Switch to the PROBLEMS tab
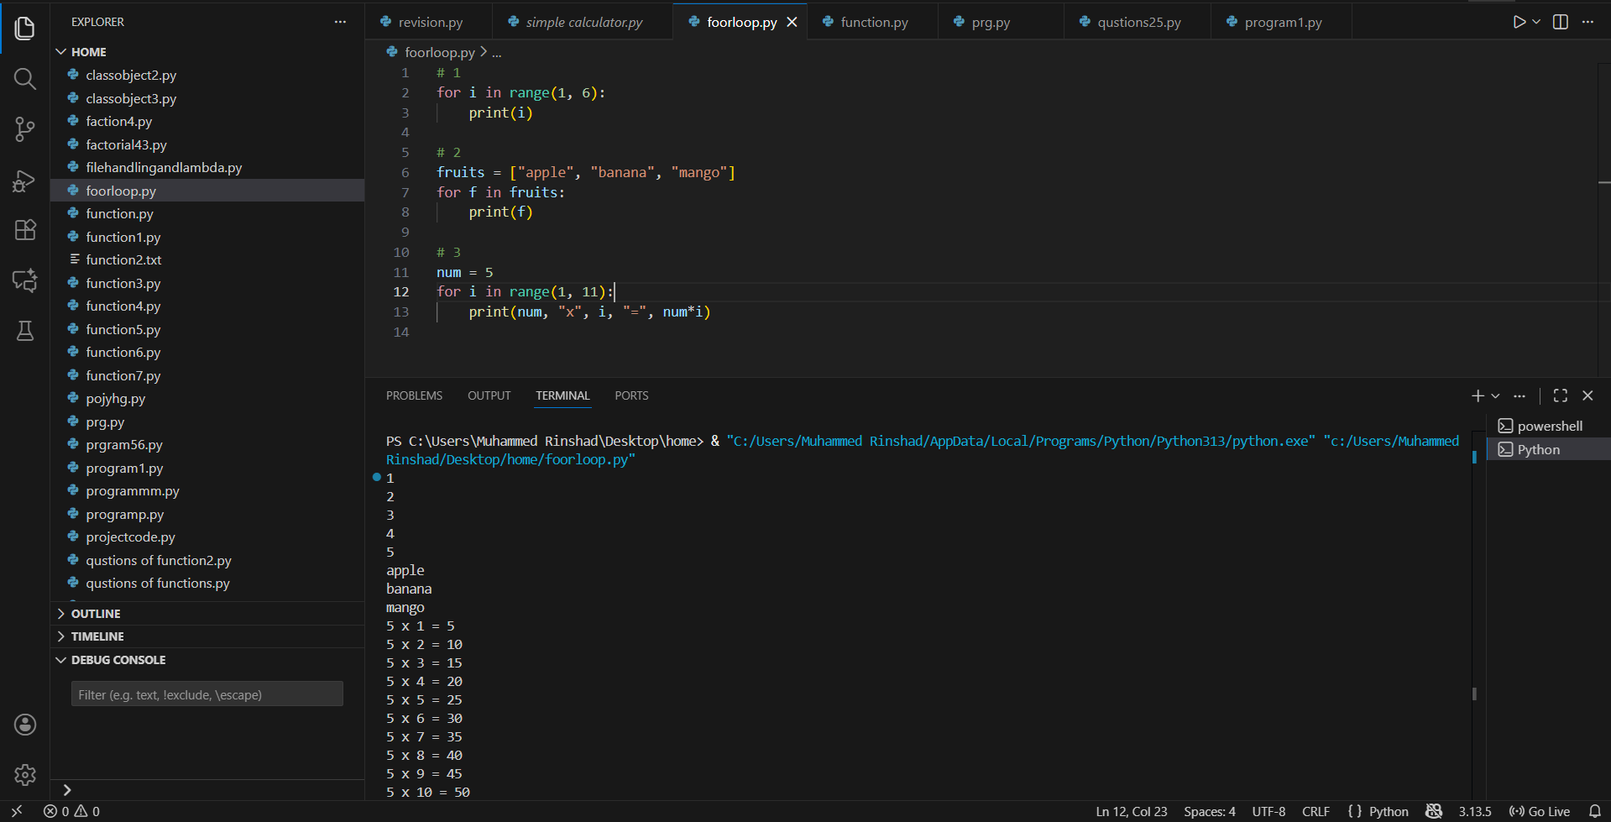 (413, 395)
